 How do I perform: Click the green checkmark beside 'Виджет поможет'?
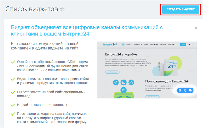click(13, 79)
